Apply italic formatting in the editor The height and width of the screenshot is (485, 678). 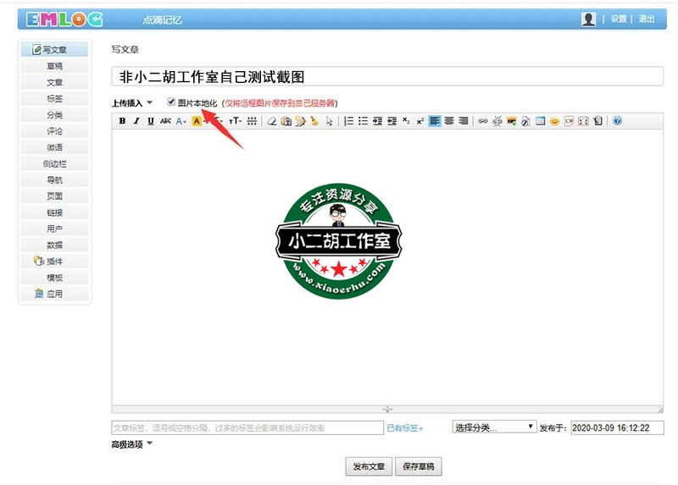(x=136, y=121)
